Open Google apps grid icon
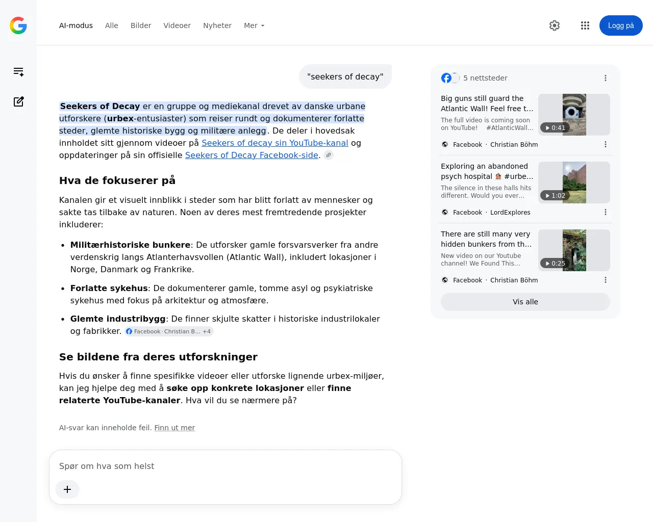Image resolution: width=653 pixels, height=522 pixels. coord(585,25)
